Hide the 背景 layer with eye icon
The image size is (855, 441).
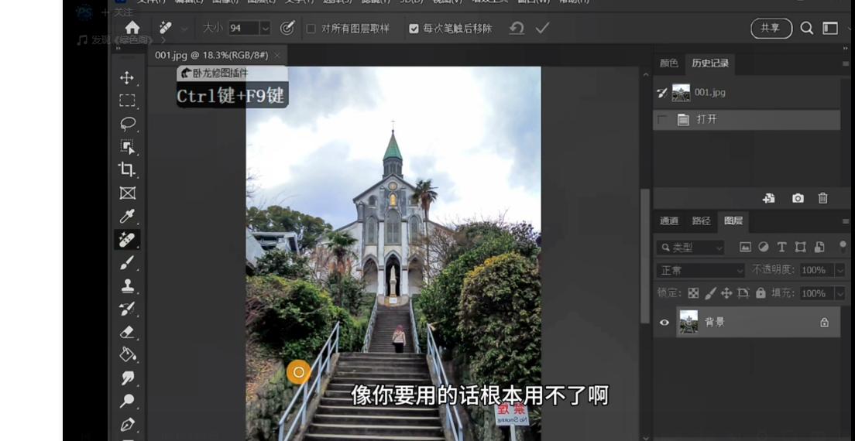(x=664, y=323)
